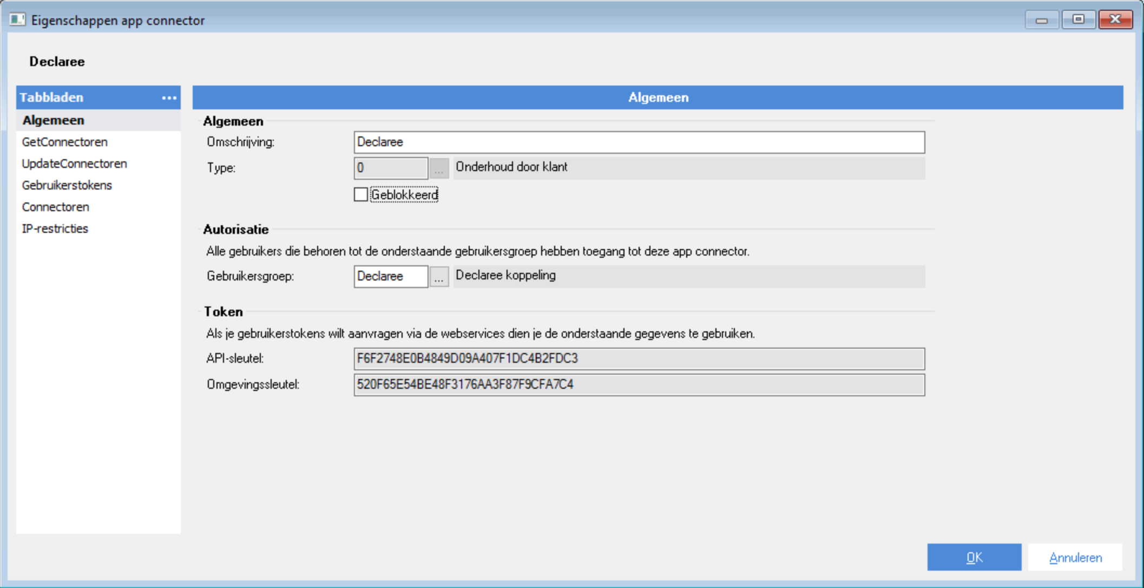Toggle the Geblokkeerd checkbox

361,194
